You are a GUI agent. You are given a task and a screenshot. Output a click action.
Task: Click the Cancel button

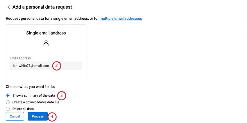[15, 116]
